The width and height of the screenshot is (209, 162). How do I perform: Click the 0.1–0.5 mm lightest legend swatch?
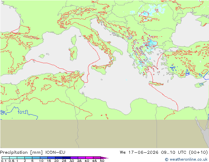click(6, 158)
